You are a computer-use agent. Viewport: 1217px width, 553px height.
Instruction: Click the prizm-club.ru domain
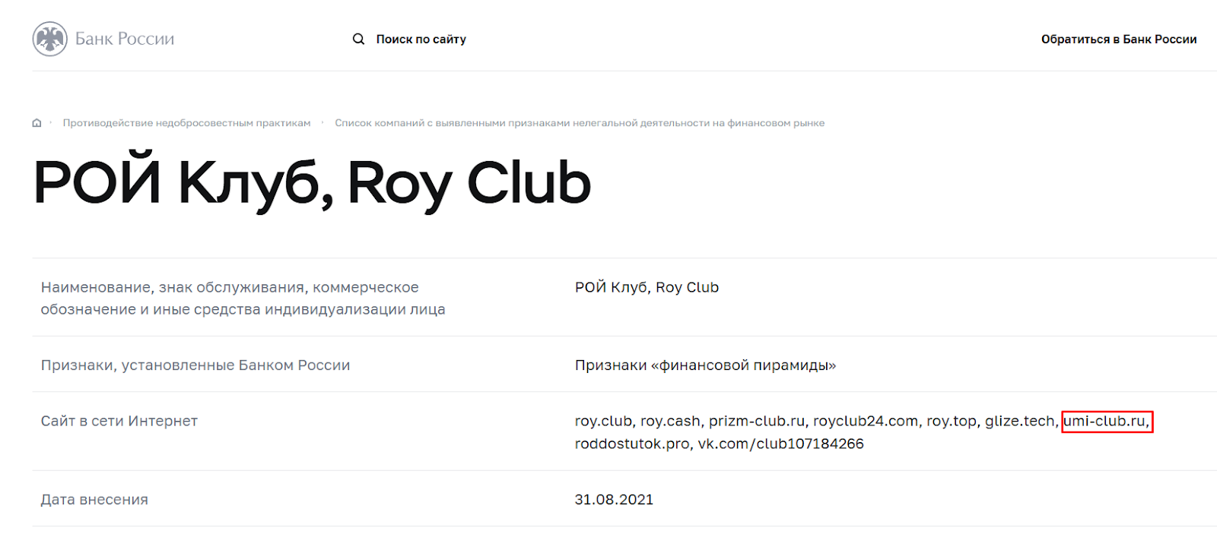pos(756,421)
